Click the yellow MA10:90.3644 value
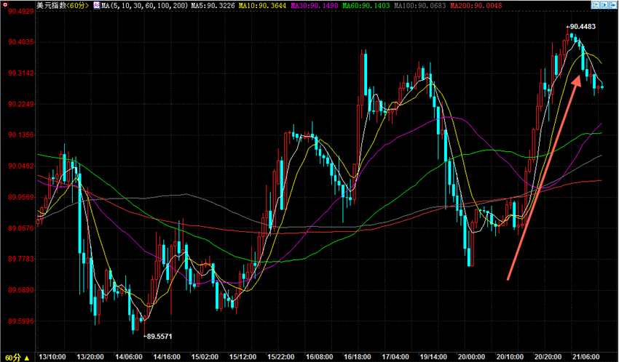This screenshot has height=362, width=619. [262, 6]
